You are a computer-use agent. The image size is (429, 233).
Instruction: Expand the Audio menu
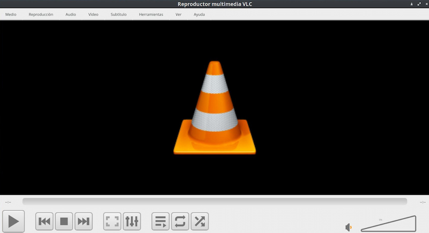pos(71,14)
